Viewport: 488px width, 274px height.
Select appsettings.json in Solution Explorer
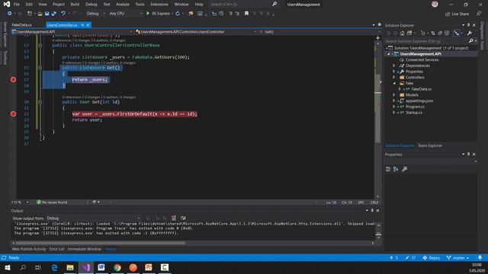419,100
